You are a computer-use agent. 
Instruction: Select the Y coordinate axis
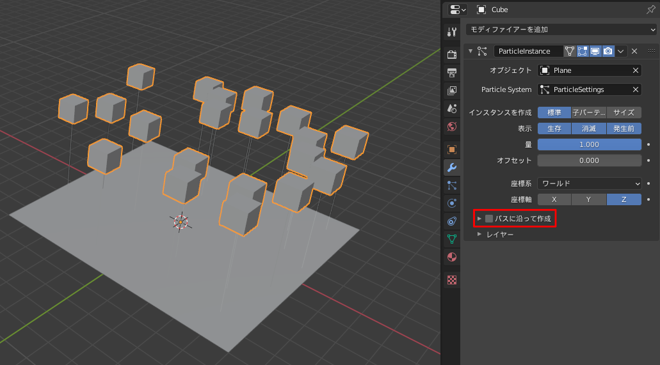pos(589,199)
